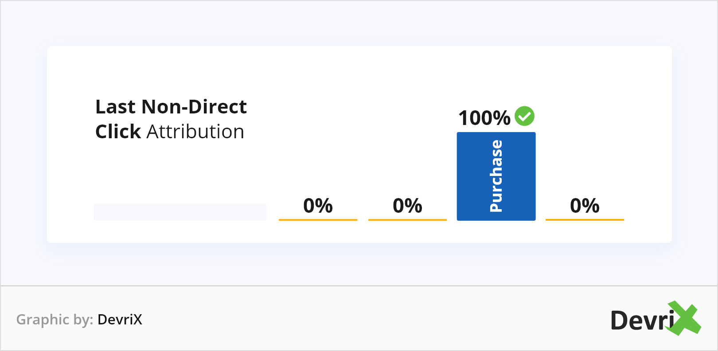Click the green checkmark beside 100%

pos(524,116)
